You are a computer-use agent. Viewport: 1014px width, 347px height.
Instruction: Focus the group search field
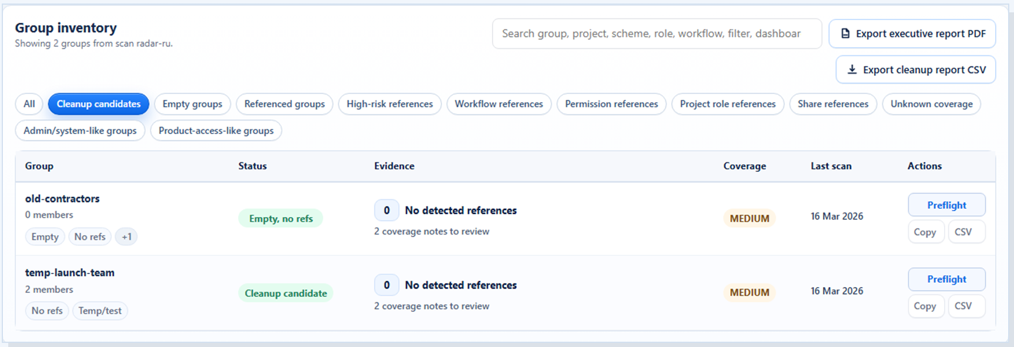(x=657, y=34)
